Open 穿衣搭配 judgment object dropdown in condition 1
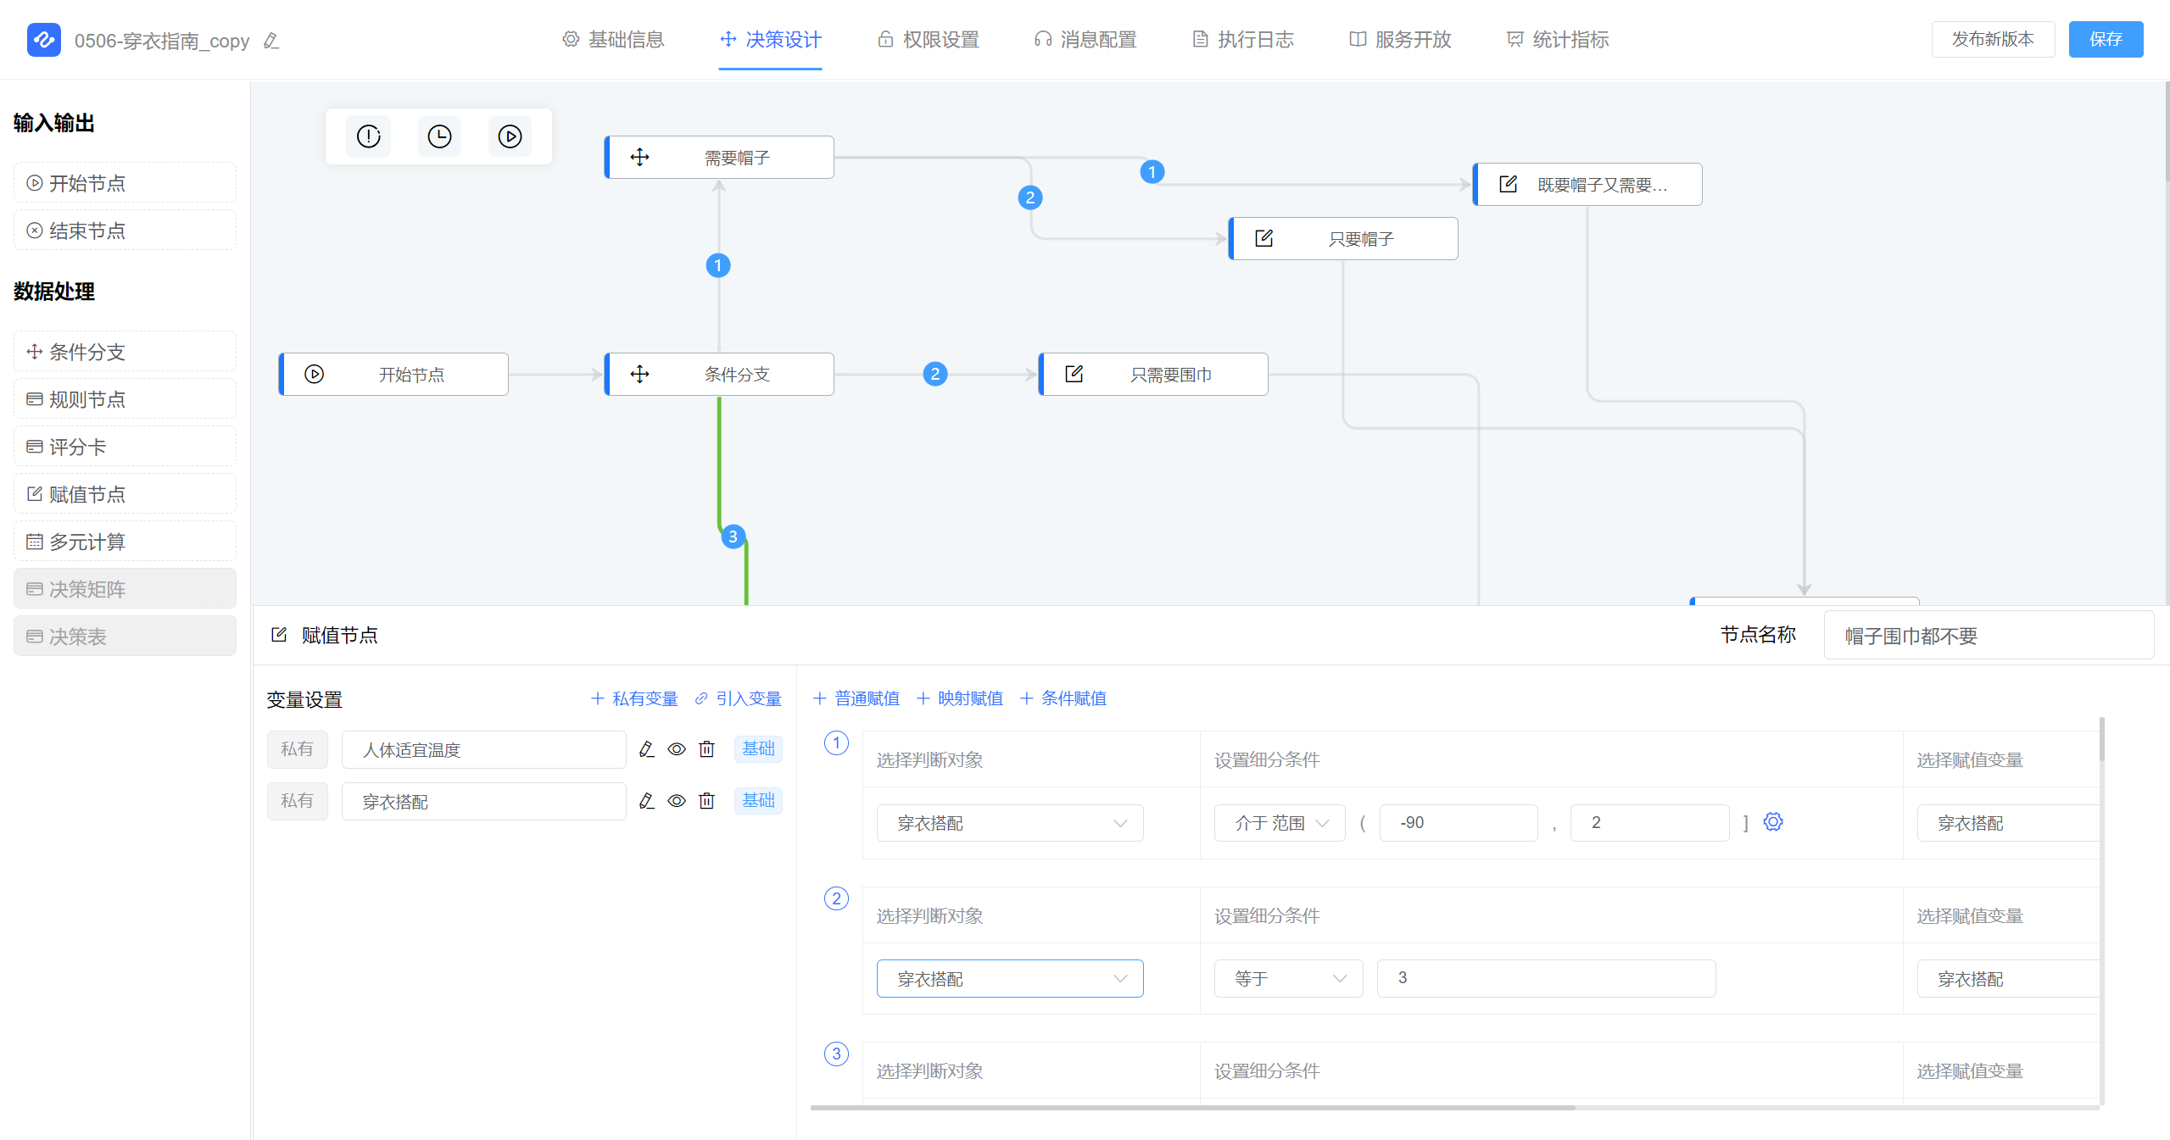Image resolution: width=2170 pixels, height=1140 pixels. coord(1009,823)
